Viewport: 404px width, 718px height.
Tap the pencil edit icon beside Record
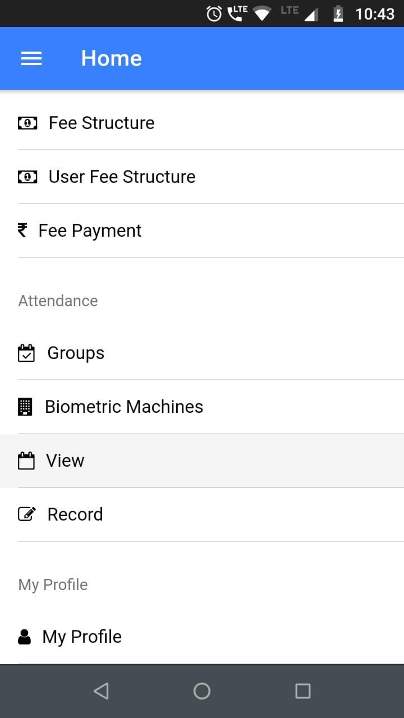click(x=27, y=514)
